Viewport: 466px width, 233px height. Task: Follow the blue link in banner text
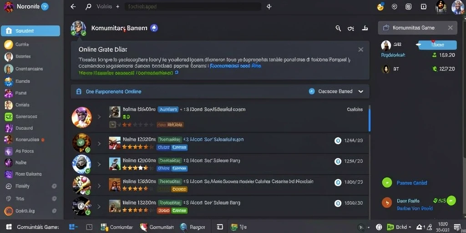click(235, 66)
